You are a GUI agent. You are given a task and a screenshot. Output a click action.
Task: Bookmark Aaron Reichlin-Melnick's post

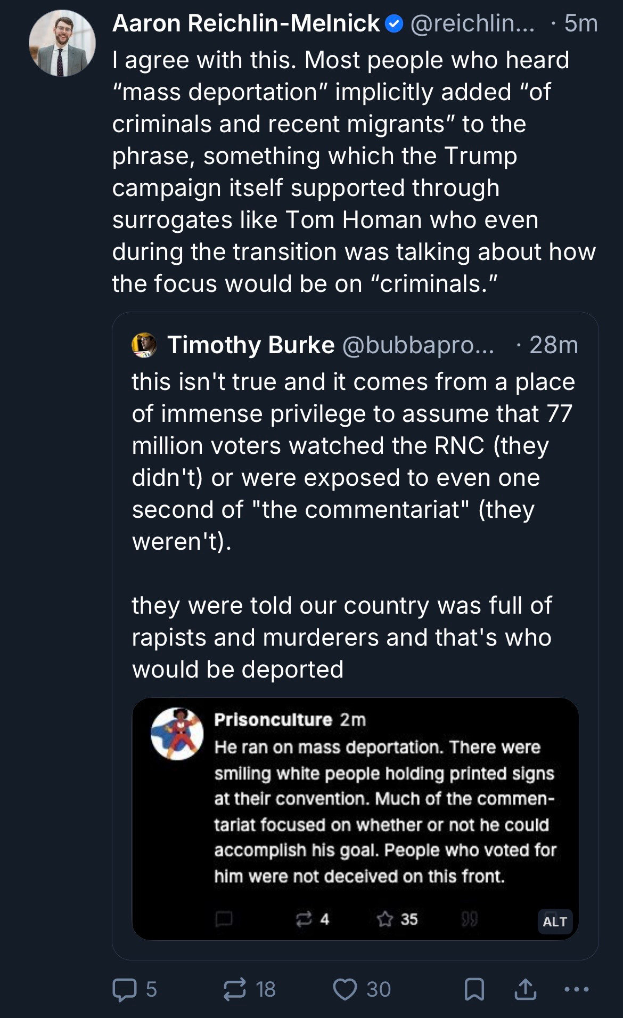click(x=474, y=989)
